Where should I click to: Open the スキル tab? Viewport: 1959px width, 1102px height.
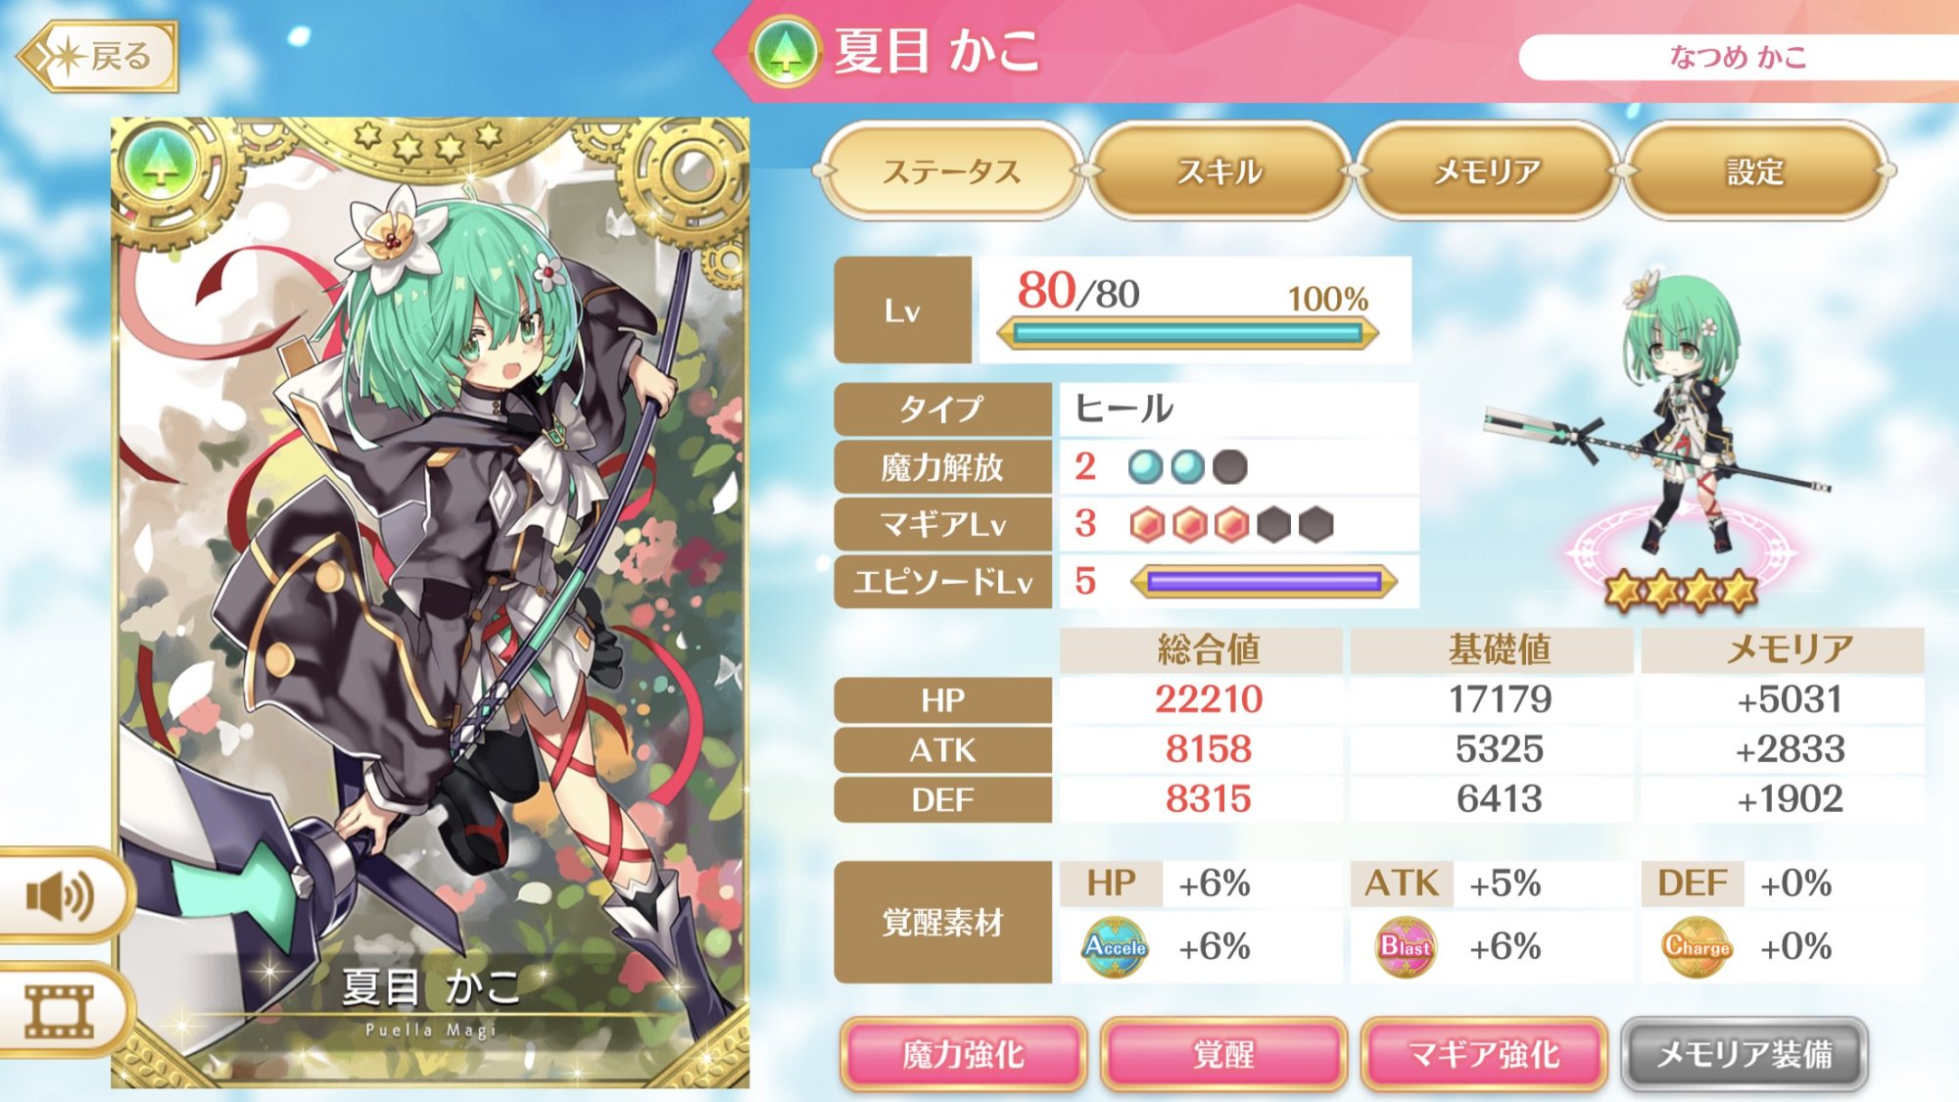pos(1219,171)
